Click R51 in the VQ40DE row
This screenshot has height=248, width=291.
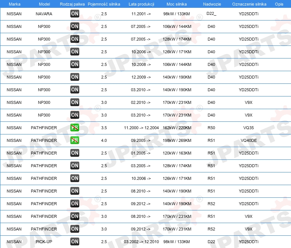[x=211, y=140]
